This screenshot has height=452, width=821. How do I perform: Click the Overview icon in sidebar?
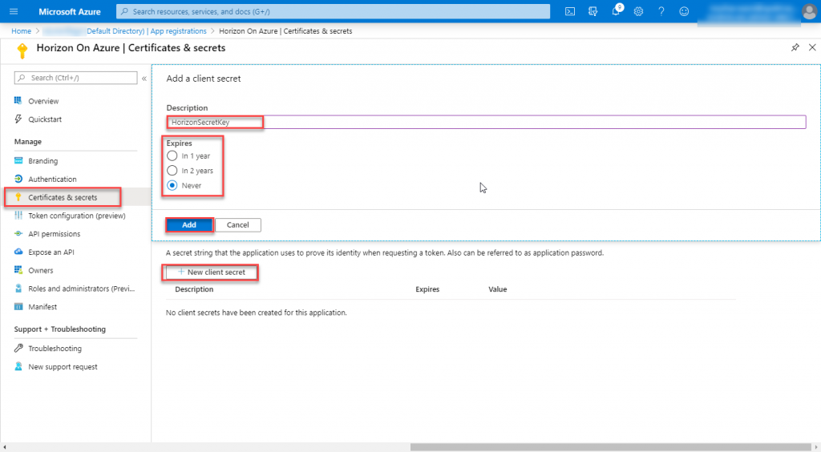click(18, 100)
